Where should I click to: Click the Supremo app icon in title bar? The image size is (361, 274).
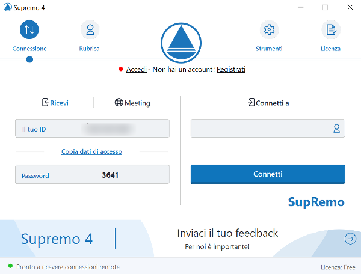(8, 7)
